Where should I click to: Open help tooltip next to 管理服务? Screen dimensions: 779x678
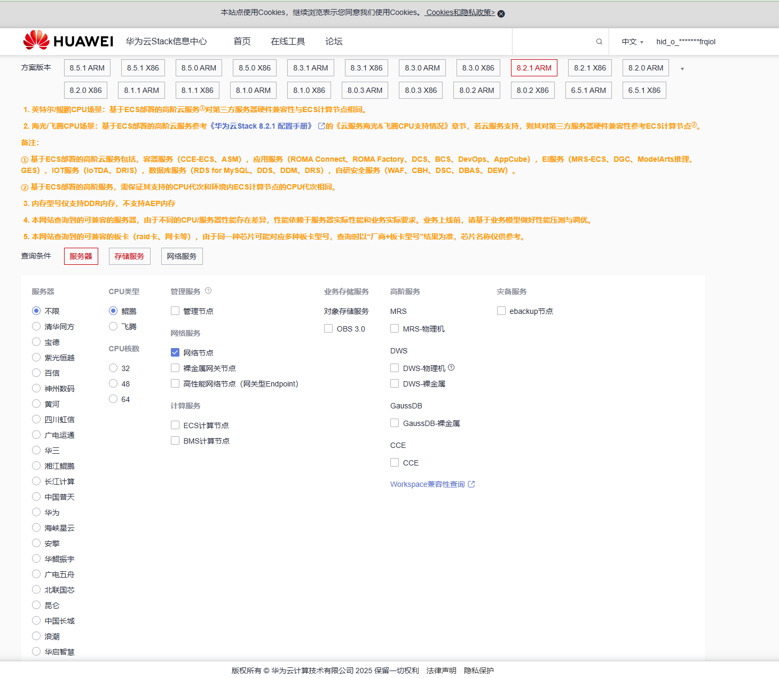click(208, 291)
